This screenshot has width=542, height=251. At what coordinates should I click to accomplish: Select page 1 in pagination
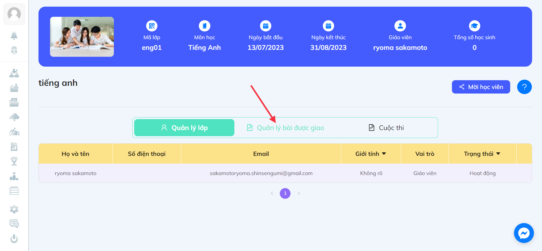285,193
